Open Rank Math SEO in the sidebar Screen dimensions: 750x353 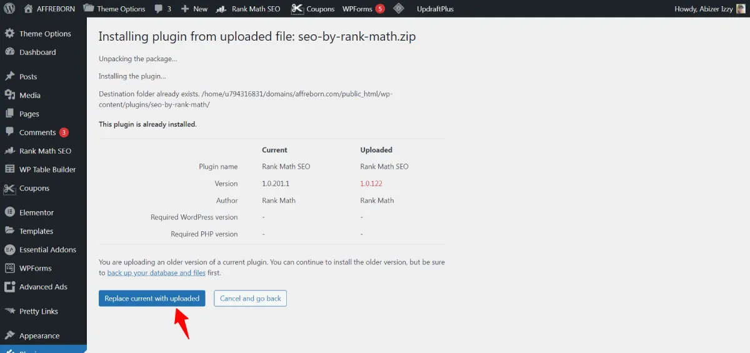45,151
